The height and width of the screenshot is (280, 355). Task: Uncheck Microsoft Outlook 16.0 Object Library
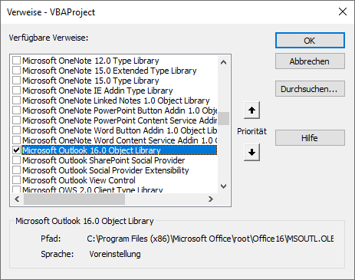(17, 150)
